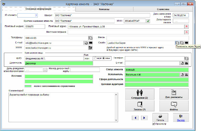Screen dimensions: 201x131
Task: Click the dark icon right of the contact person E-mail field
Action: pyautogui.click(x=187, y=63)
